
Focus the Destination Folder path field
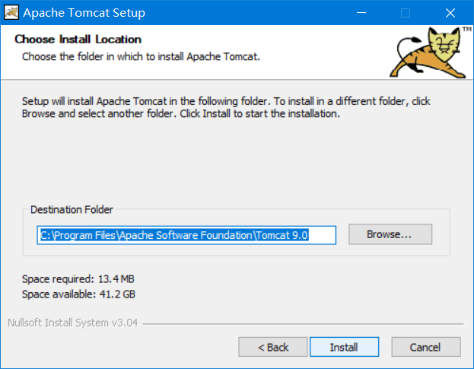(x=186, y=235)
